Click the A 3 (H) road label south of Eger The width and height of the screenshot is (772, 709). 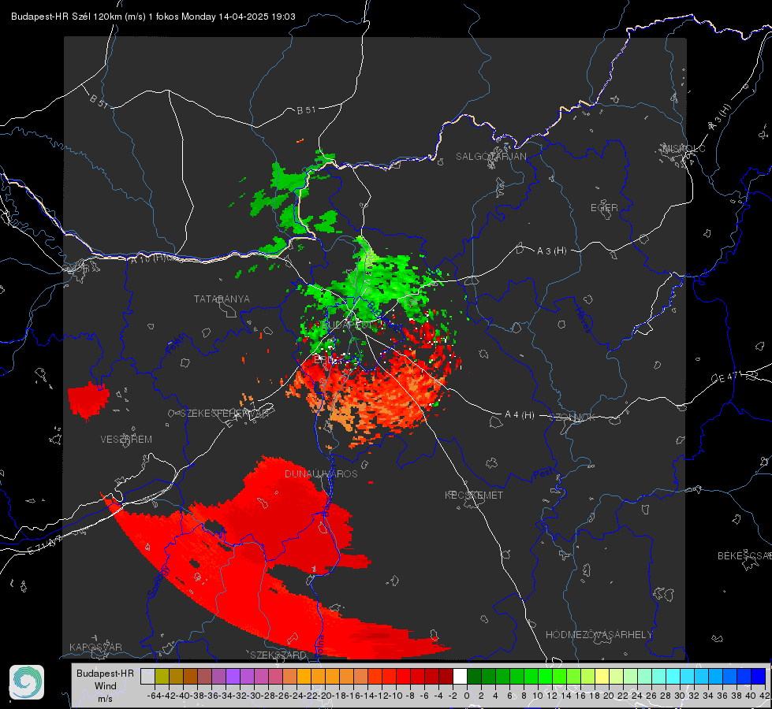pyautogui.click(x=551, y=251)
